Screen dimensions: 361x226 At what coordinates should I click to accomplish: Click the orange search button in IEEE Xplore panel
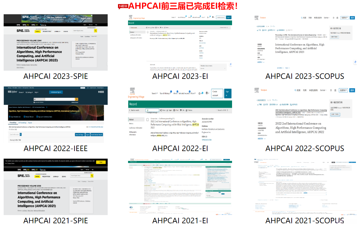pyautogui.click(x=76, y=99)
